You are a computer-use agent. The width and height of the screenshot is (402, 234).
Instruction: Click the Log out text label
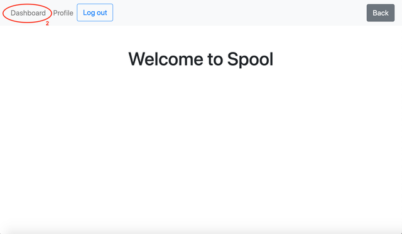[x=95, y=13]
